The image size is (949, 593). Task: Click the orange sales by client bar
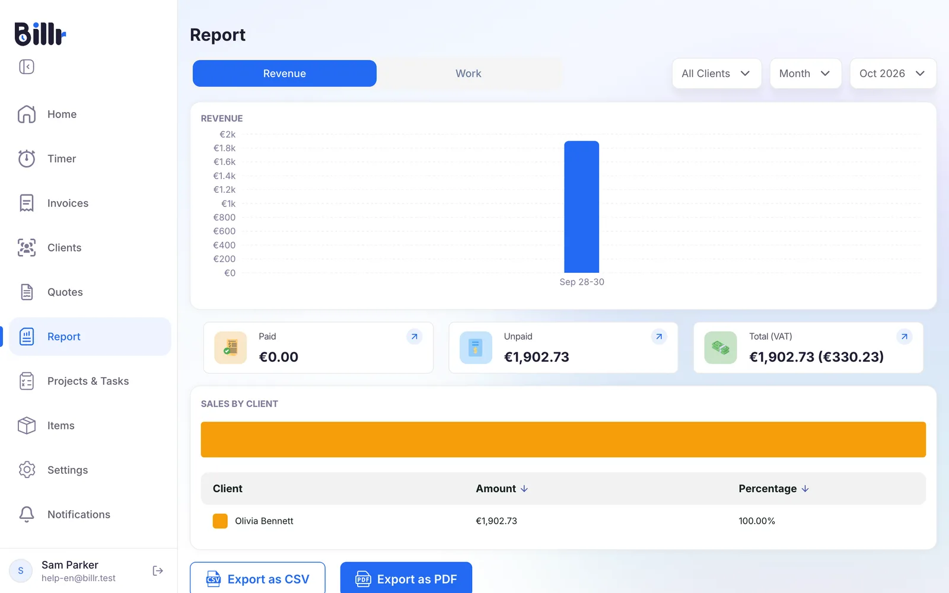[x=563, y=439]
